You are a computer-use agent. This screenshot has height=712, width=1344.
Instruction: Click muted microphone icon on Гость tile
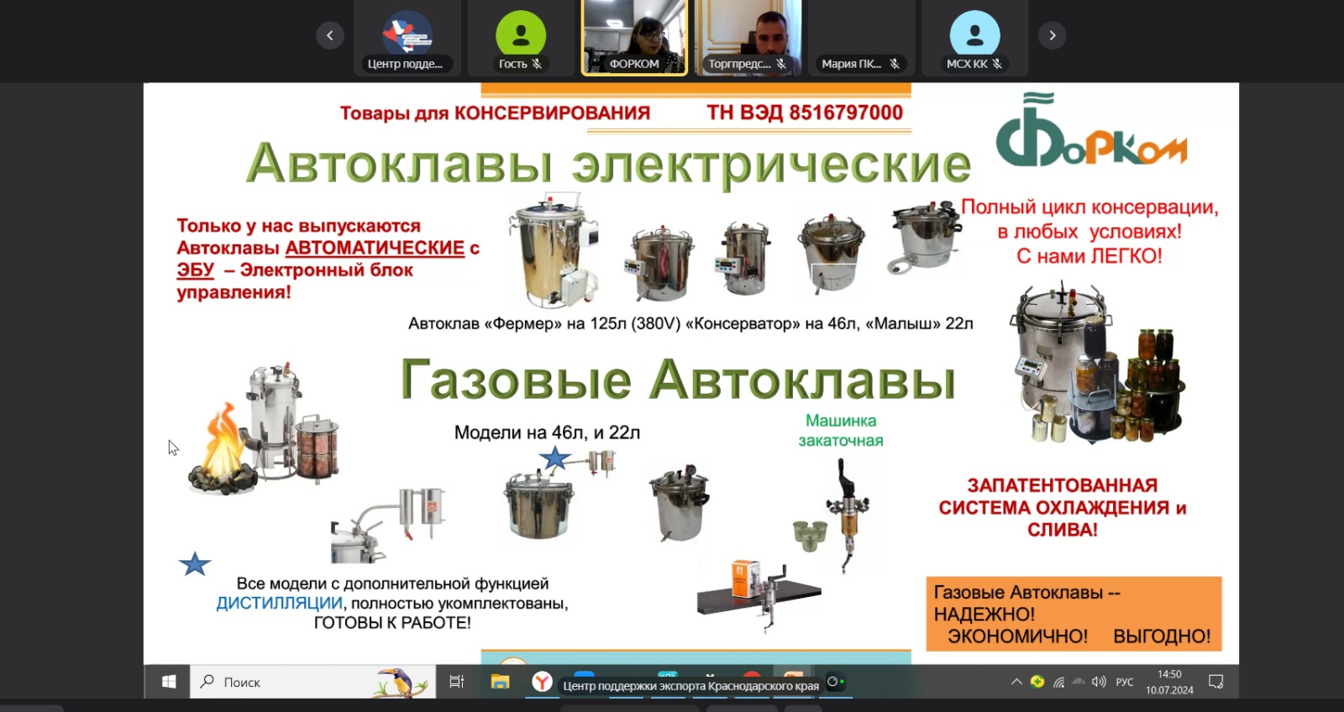pos(537,64)
